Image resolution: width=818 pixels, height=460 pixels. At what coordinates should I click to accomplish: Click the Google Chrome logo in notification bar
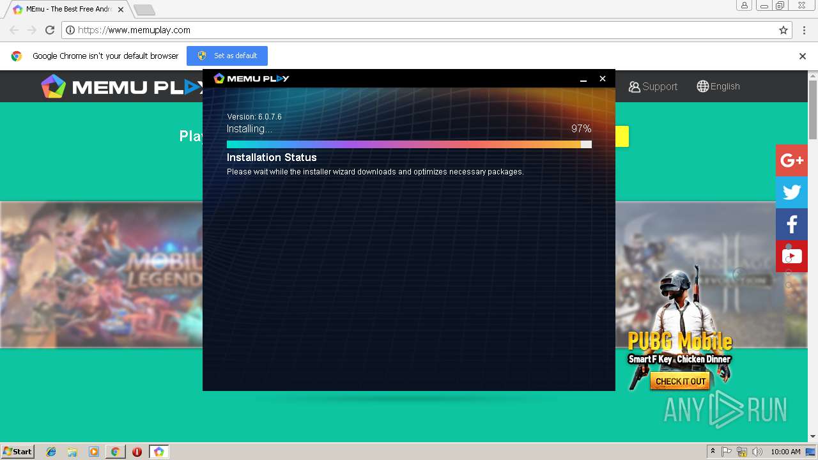[x=17, y=56]
